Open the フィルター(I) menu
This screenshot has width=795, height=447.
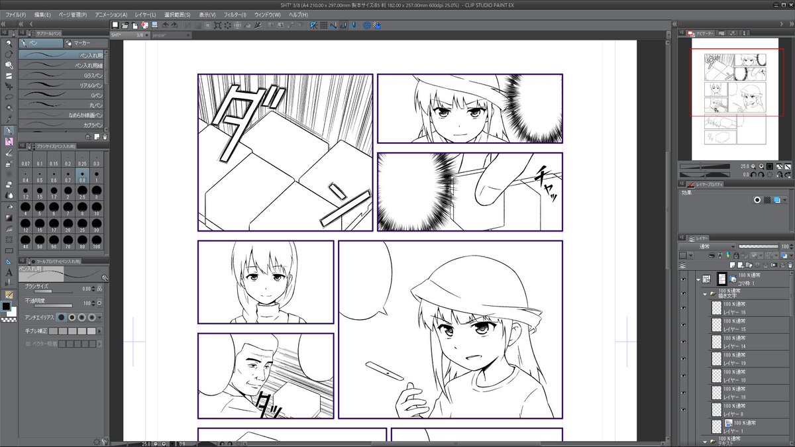coord(235,14)
